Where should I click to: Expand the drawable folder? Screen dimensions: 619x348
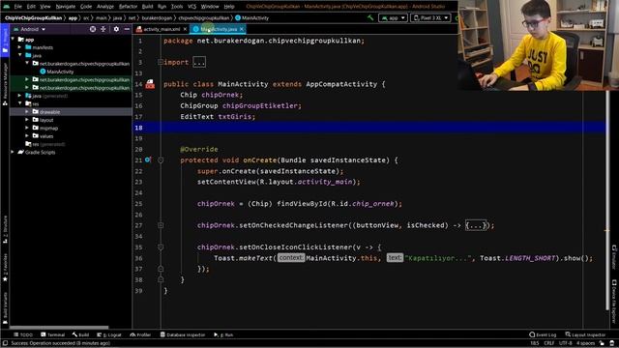[27, 112]
